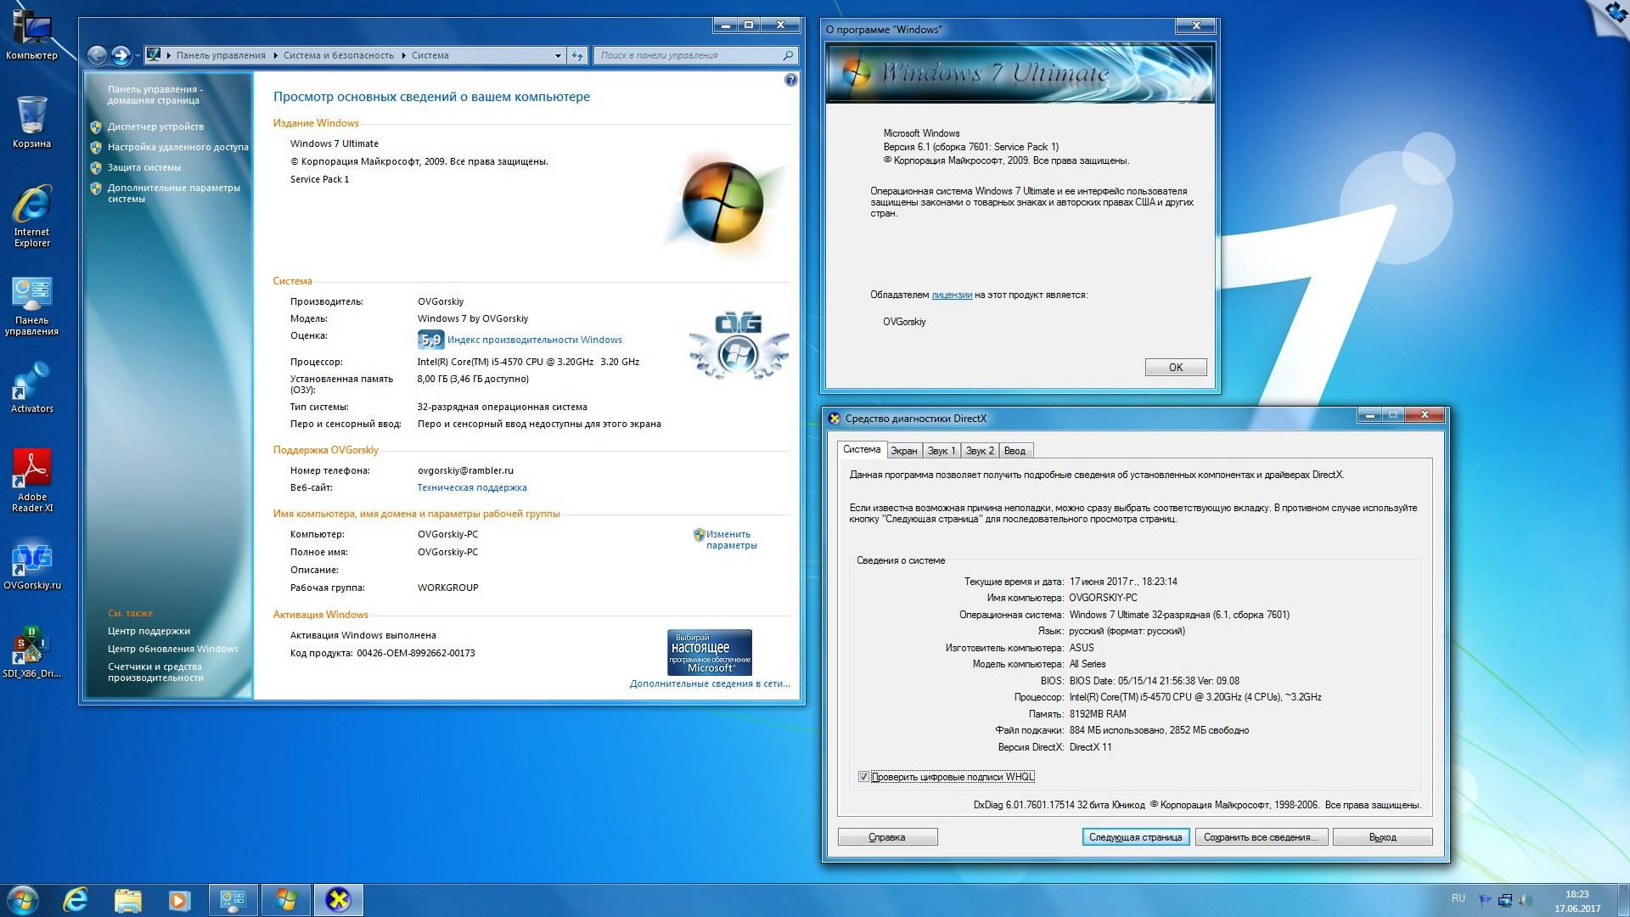The height and width of the screenshot is (917, 1630).
Task: Click Система и безопасность breadcrumb
Action: (339, 55)
